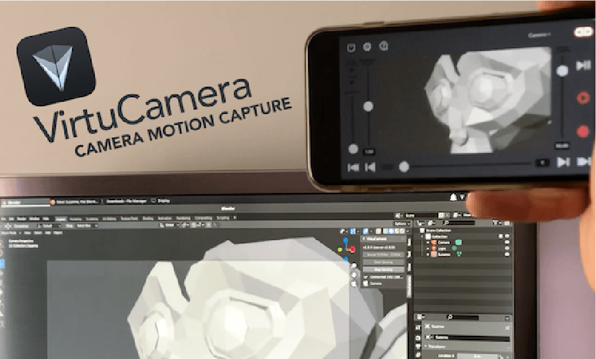Switch to the Layout workspace tab

tap(61, 218)
